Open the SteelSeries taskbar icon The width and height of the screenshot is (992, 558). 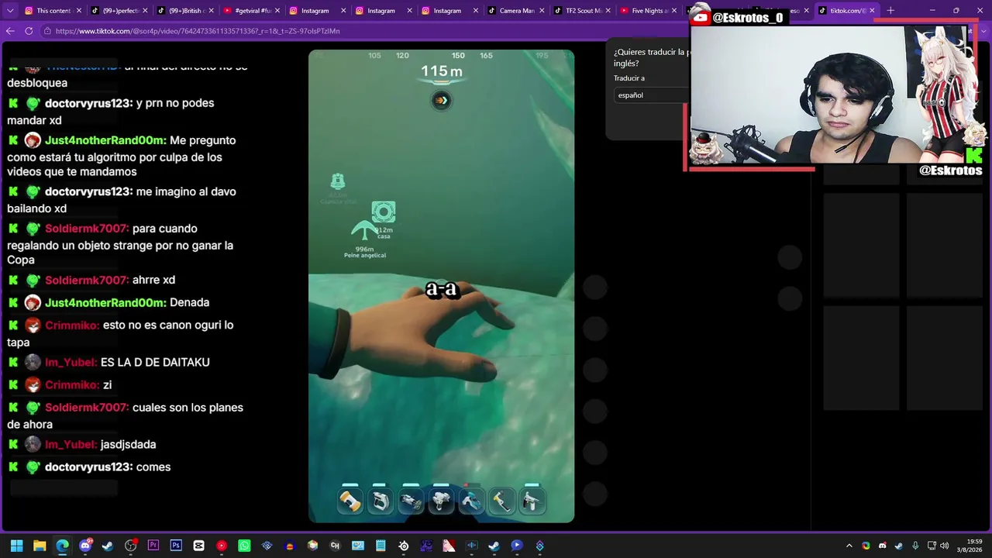[404, 546]
